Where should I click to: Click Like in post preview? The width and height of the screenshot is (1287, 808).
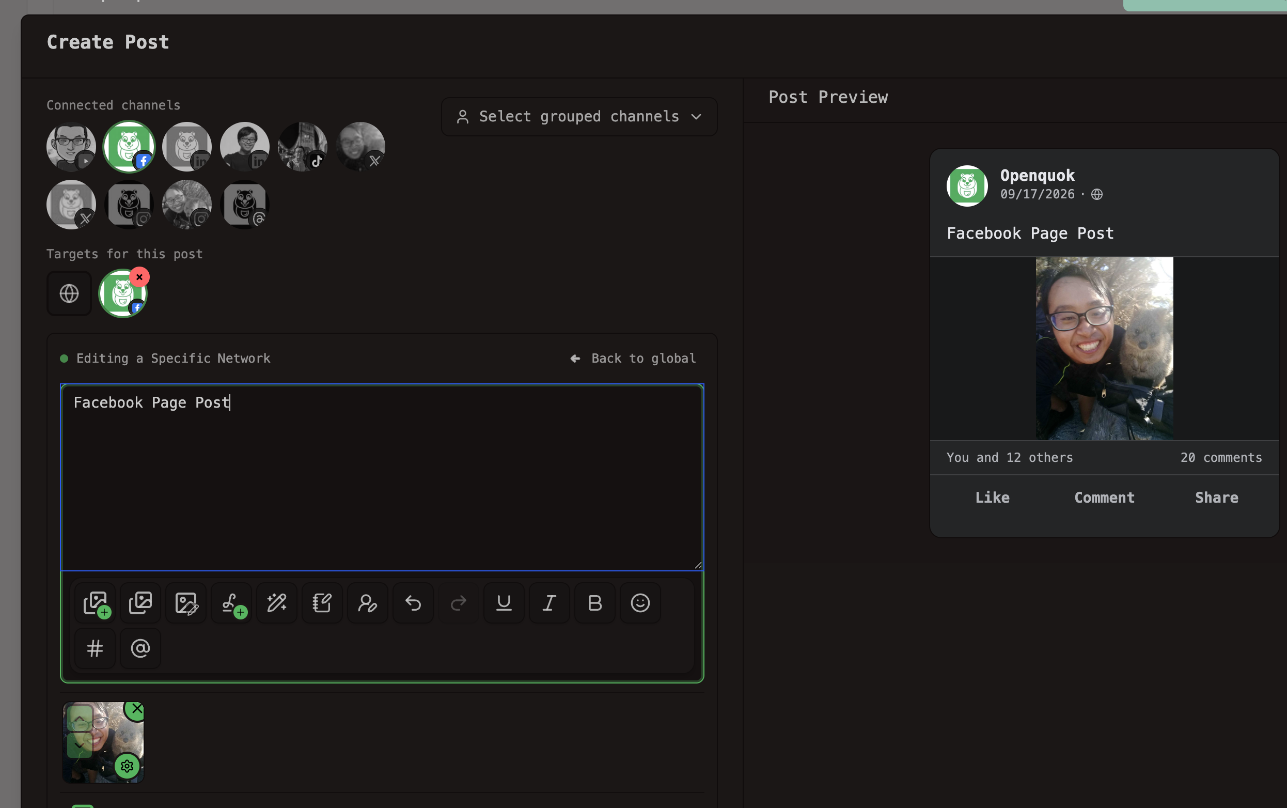pos(993,498)
